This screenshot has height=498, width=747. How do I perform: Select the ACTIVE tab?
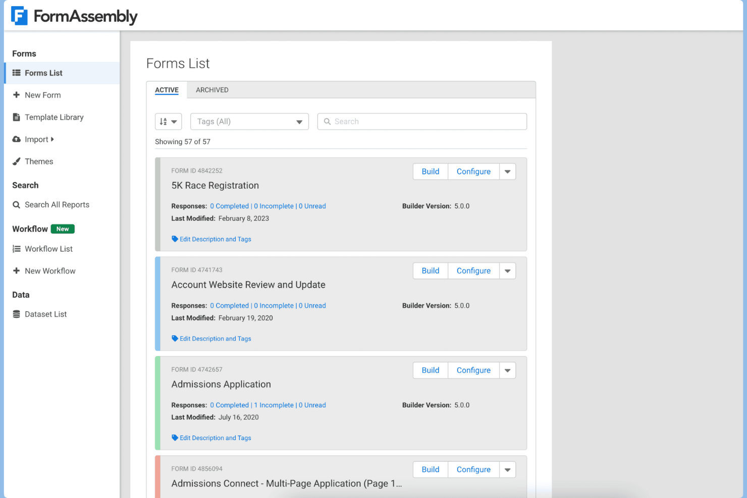click(167, 90)
